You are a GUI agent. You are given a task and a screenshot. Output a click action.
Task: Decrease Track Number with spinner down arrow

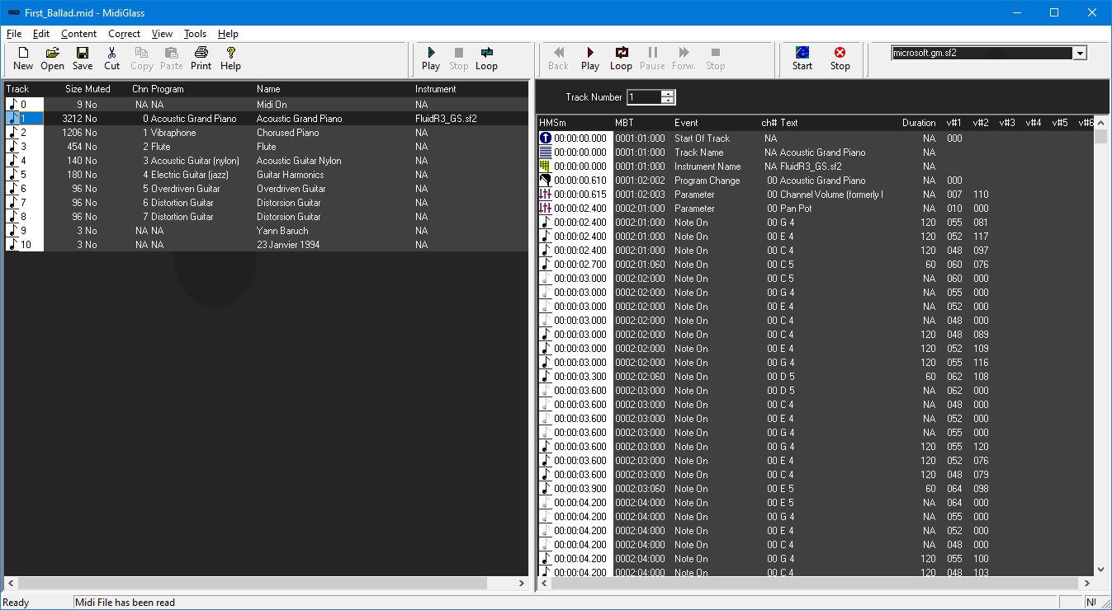pyautogui.click(x=667, y=101)
